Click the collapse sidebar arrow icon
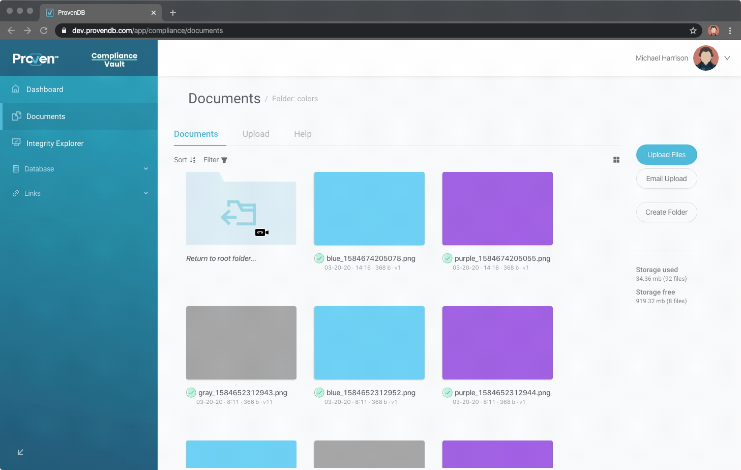This screenshot has width=741, height=470. 20,452
